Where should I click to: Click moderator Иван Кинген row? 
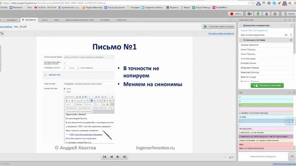click(266, 35)
